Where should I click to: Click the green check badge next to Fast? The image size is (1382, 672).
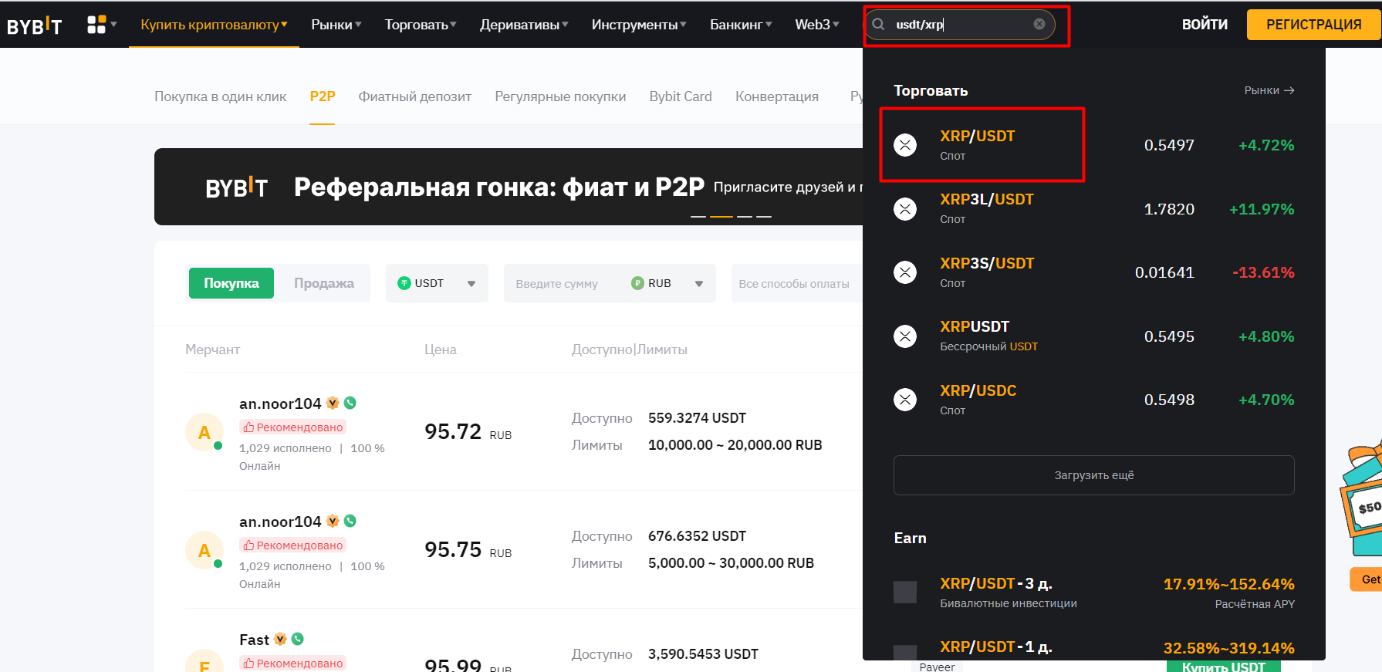coord(298,639)
